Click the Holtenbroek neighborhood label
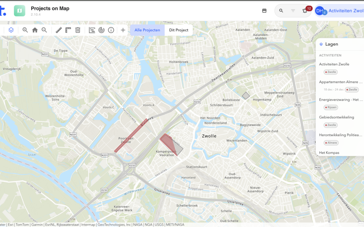 (x=179, y=62)
